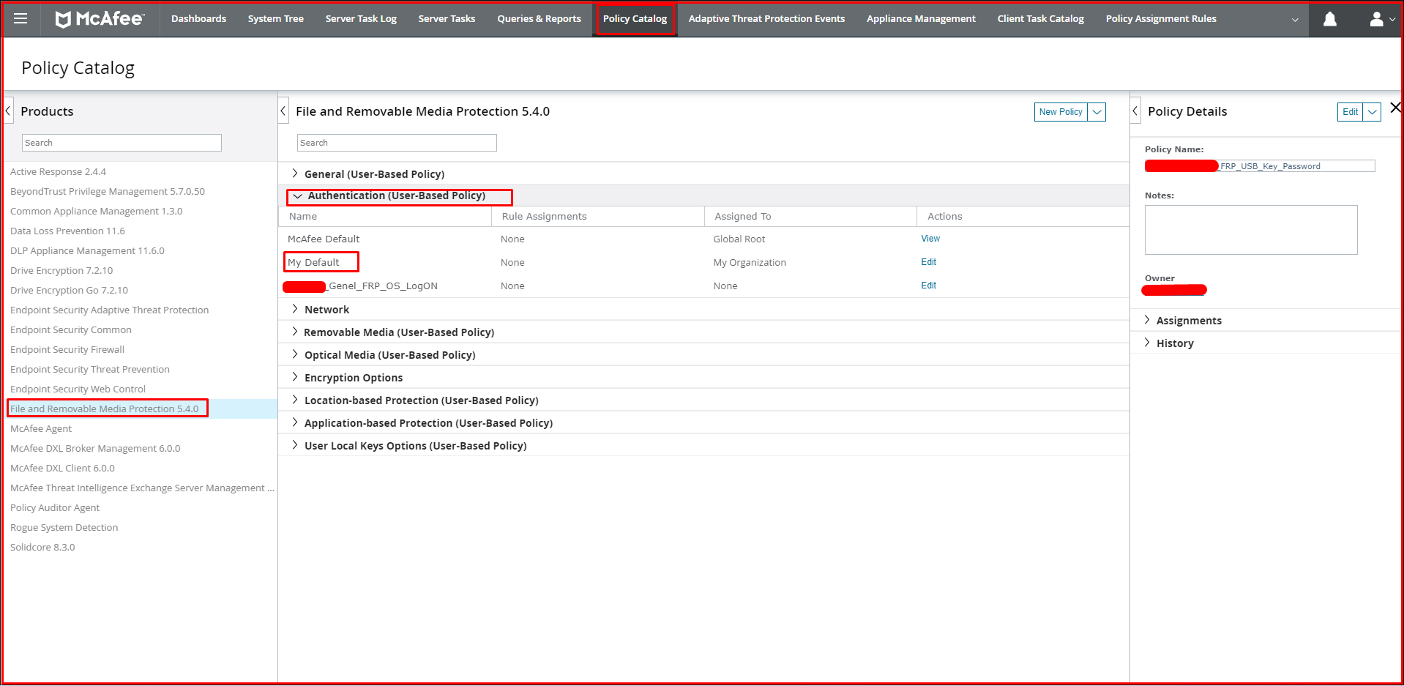Select Endpoint Security Web Control

click(x=78, y=389)
